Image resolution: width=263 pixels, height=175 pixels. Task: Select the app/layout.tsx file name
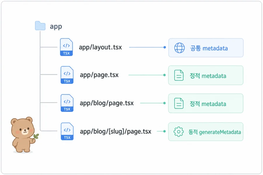point(100,47)
